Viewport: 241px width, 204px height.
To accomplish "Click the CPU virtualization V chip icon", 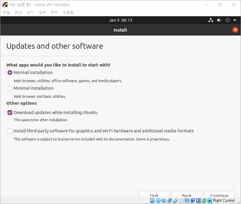I will tap(198, 200).
